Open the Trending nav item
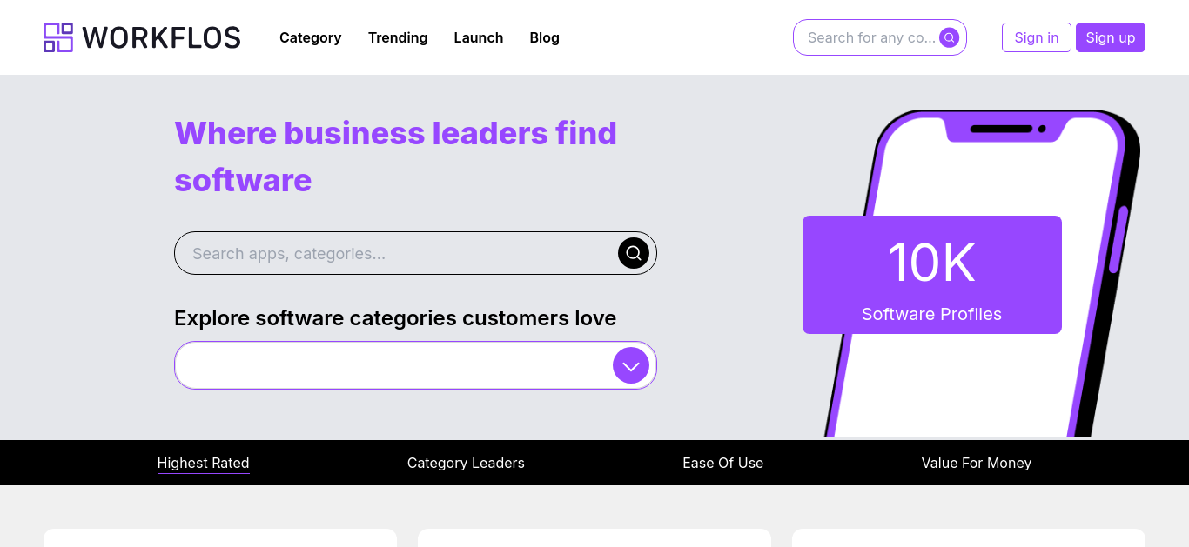 click(x=398, y=37)
